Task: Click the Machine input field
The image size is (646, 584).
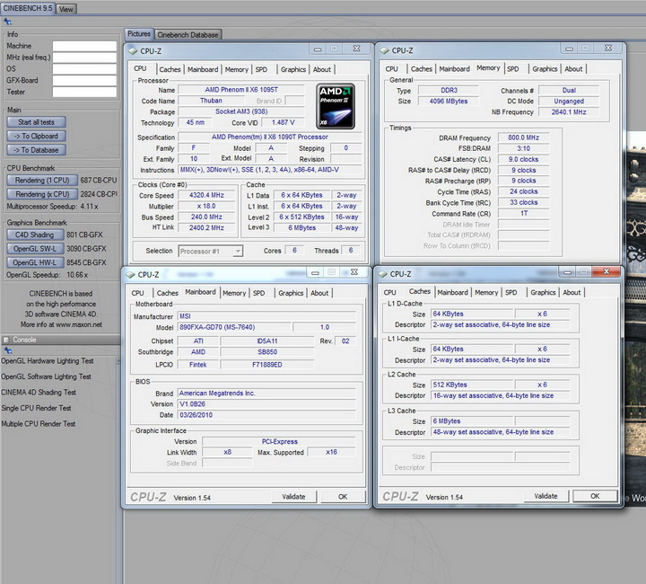Action: (x=84, y=46)
